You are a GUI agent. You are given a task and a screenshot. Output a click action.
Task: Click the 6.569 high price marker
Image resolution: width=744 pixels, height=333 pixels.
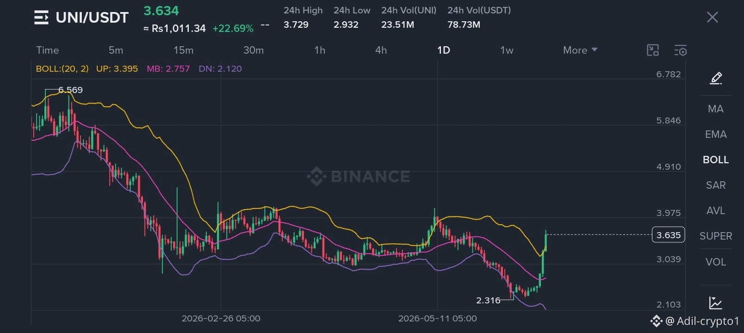[x=70, y=90]
